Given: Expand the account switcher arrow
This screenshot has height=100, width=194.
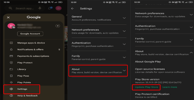Looking at the screenshot, I should (x=58, y=26).
